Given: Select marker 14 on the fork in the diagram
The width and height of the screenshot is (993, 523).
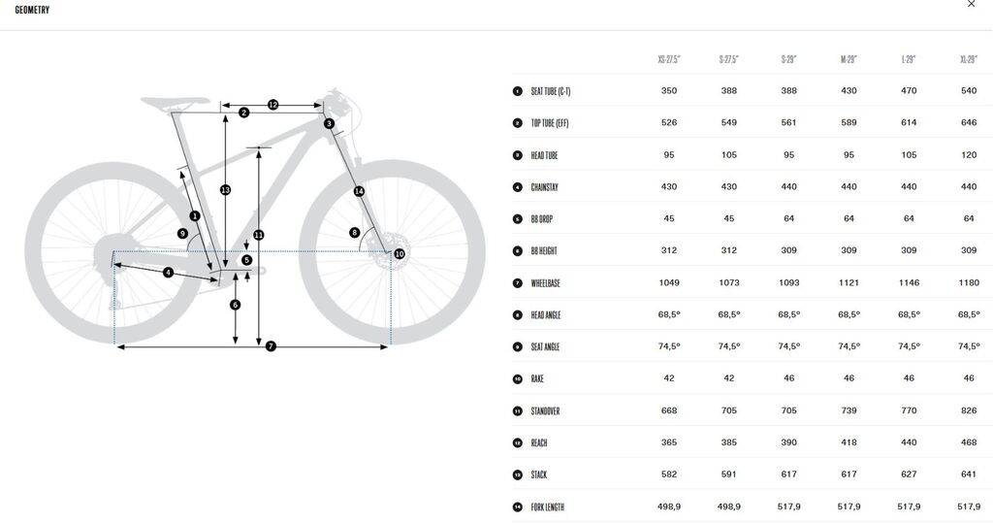Looking at the screenshot, I should click(x=359, y=191).
